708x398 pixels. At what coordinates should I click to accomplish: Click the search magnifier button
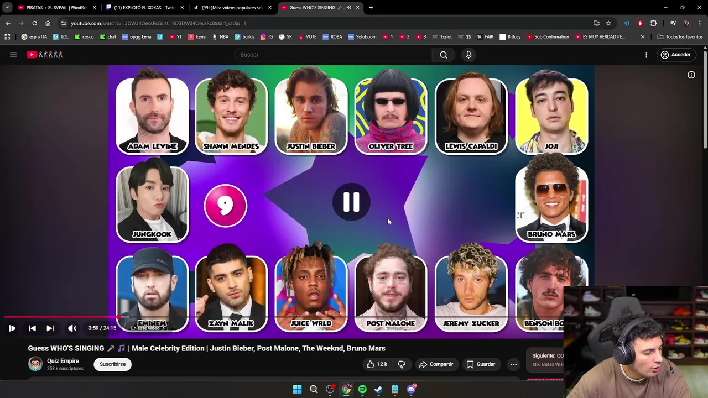(444, 55)
